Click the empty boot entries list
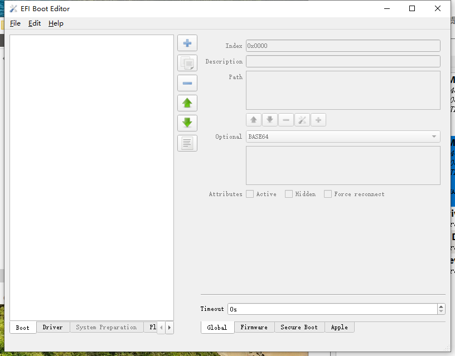The width and height of the screenshot is (455, 356). point(91,178)
